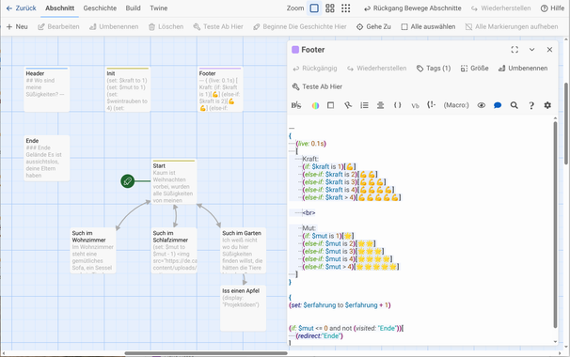The width and height of the screenshot is (570, 357).
Task: Insert a numbered list item
Action: point(364,105)
